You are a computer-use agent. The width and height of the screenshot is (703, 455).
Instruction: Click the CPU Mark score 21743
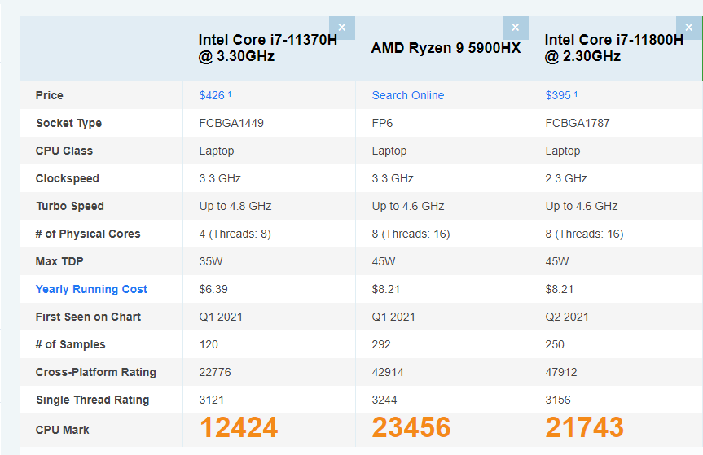pos(584,427)
